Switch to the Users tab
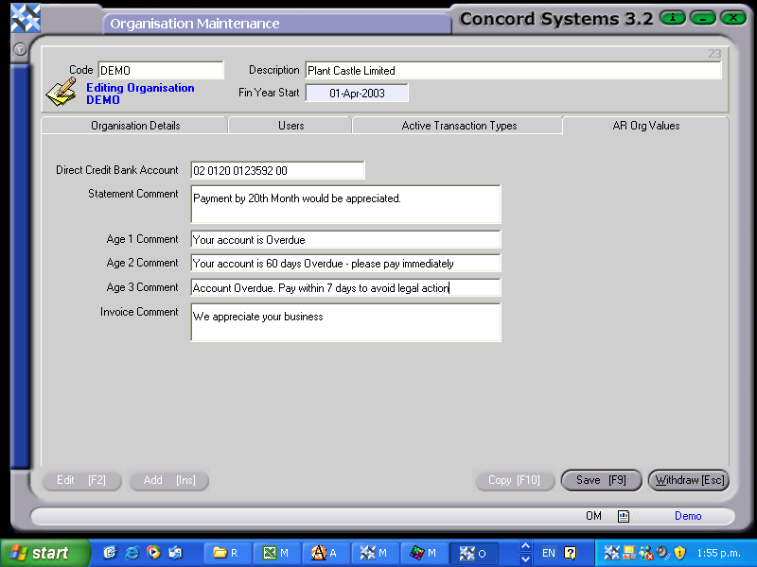Screen dimensions: 757x567 click(x=290, y=124)
